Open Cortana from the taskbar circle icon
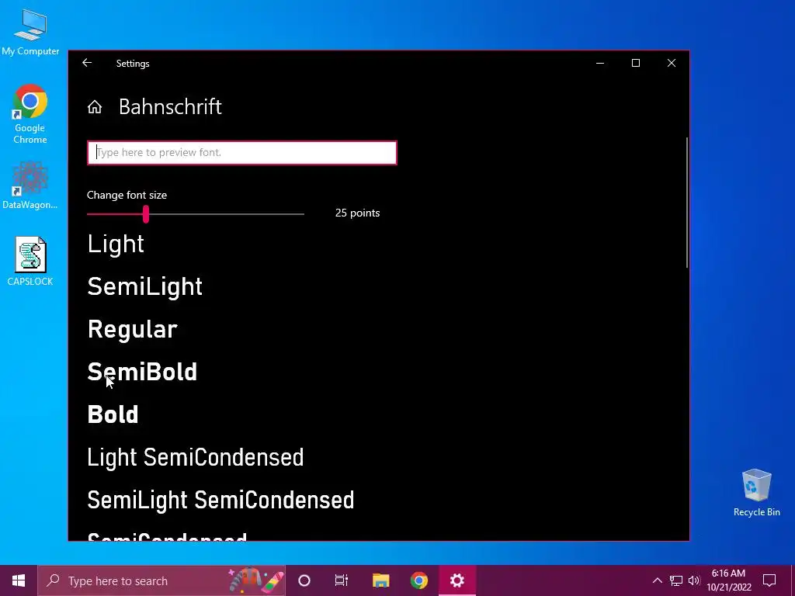The width and height of the screenshot is (795, 596). pyautogui.click(x=304, y=580)
